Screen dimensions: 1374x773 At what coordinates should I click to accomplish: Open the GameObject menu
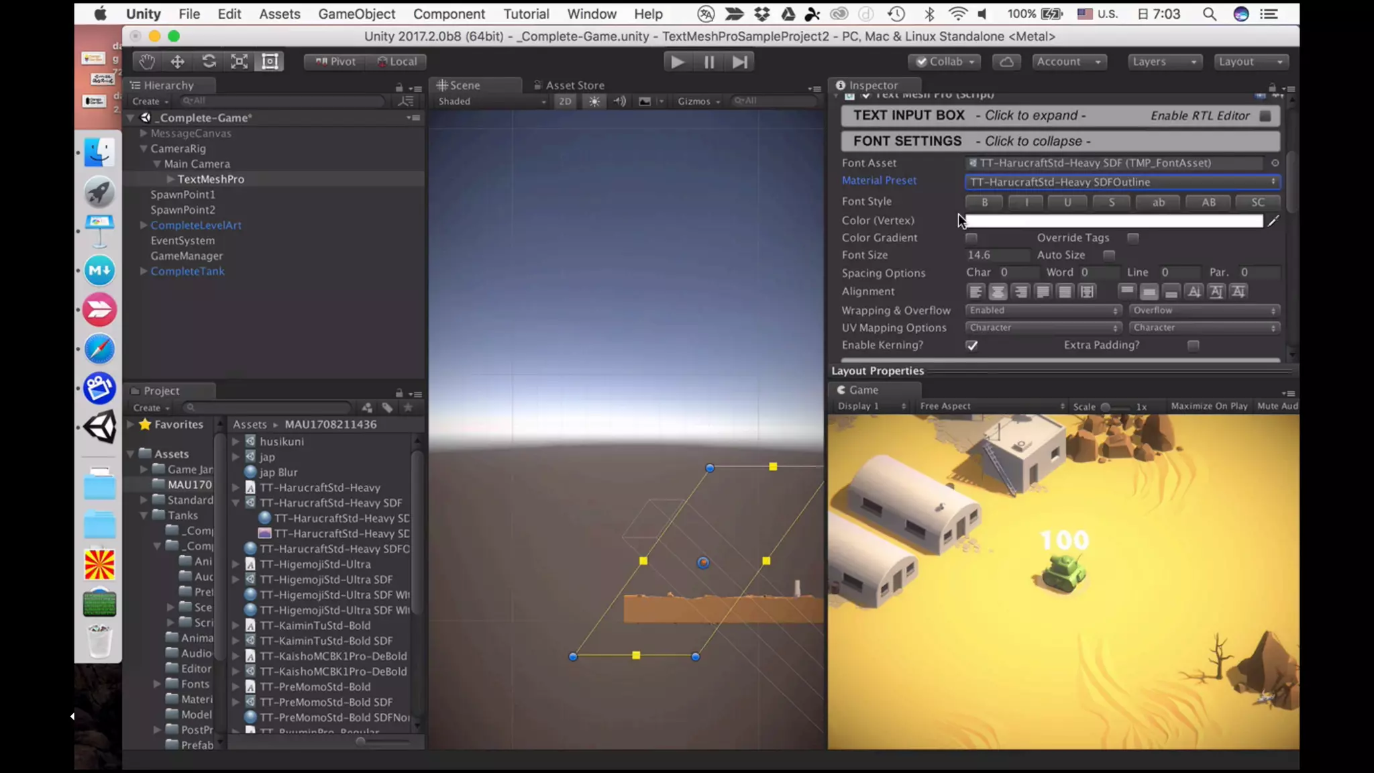point(356,14)
